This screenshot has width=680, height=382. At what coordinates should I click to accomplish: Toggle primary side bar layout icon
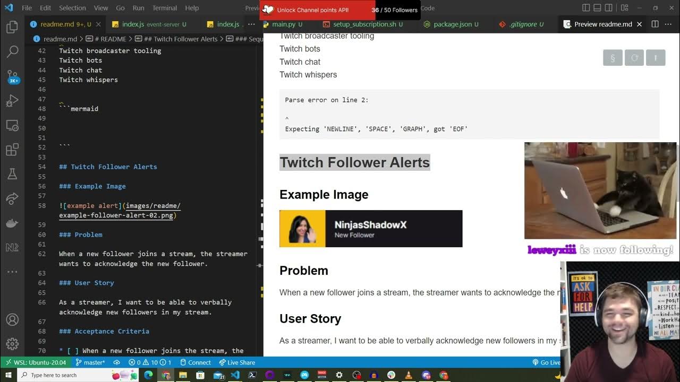[586, 8]
